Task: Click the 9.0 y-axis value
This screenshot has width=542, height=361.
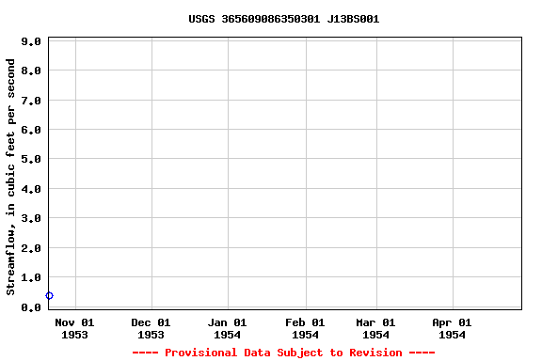Action: [31, 41]
